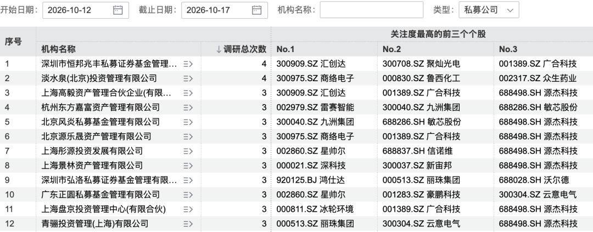Open details icon for 淡水泉(北京)投资管理有限公司
The width and height of the screenshot is (593, 232).
pyautogui.click(x=188, y=78)
